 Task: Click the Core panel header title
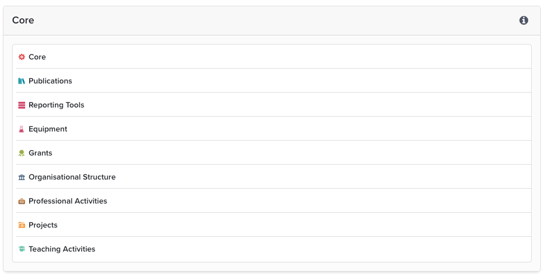tap(23, 21)
